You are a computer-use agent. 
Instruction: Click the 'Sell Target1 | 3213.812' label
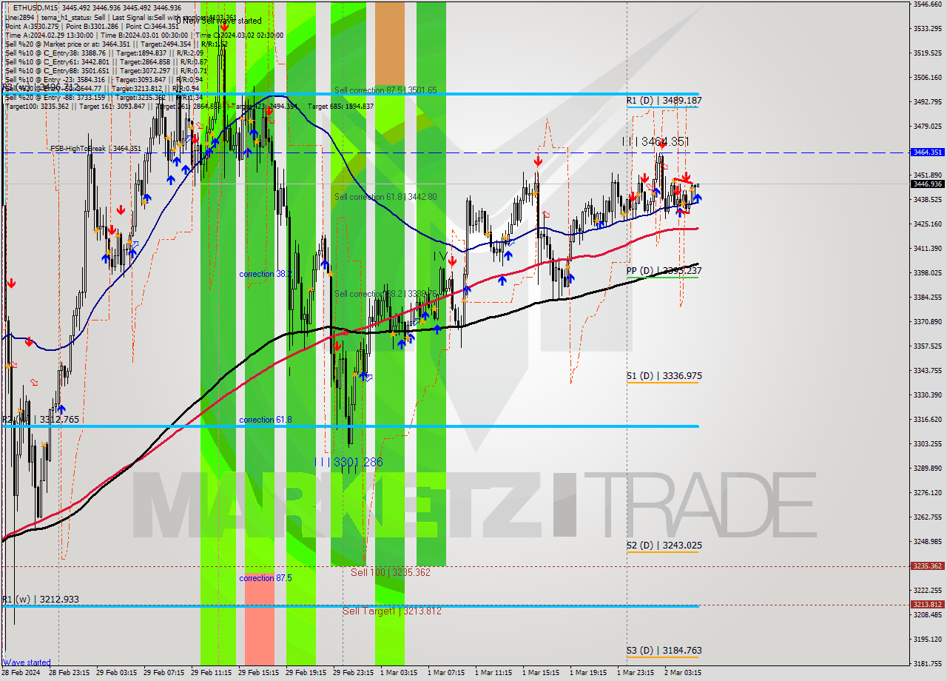point(392,611)
